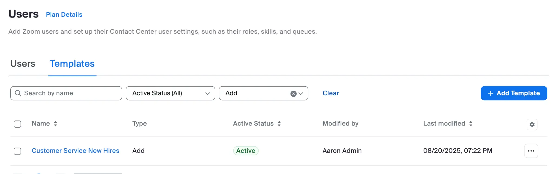Click the Modified by column header
Screen dimensions: 554x174
(340, 124)
